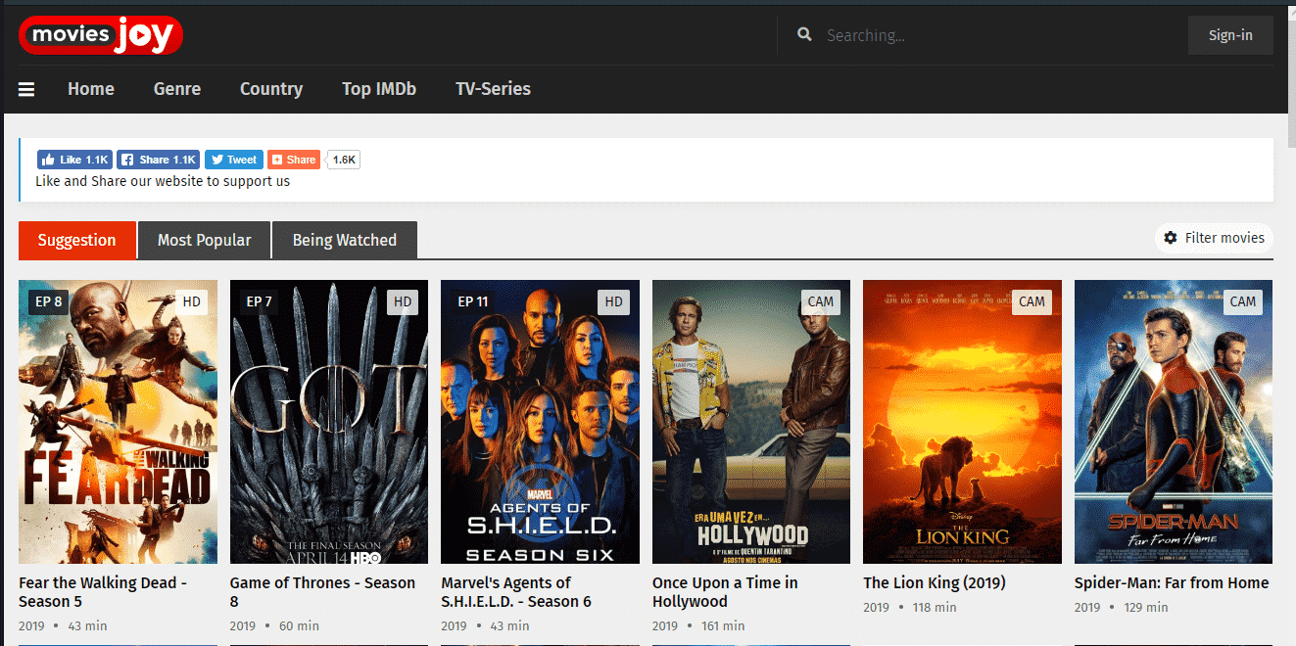Click HD badge on Fear the Walking Dead poster
Screen dimensions: 1296x646
pyautogui.click(x=192, y=301)
